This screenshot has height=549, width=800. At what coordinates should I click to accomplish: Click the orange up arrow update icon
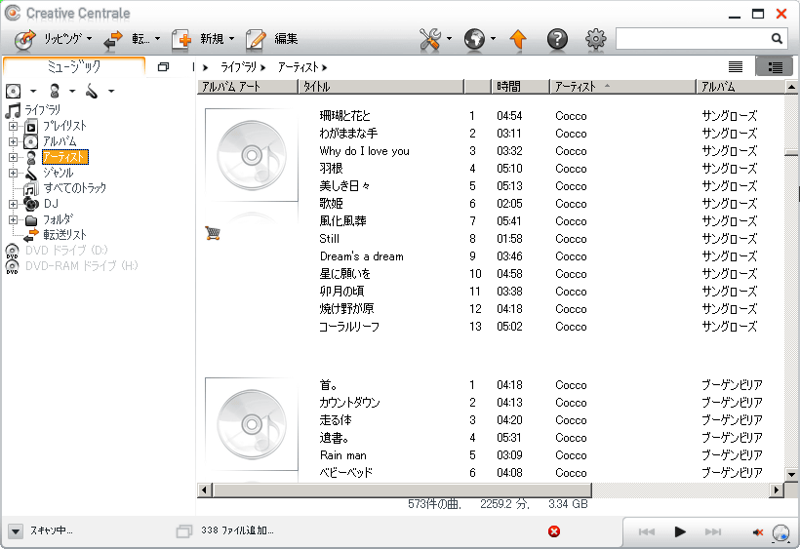coord(518,39)
